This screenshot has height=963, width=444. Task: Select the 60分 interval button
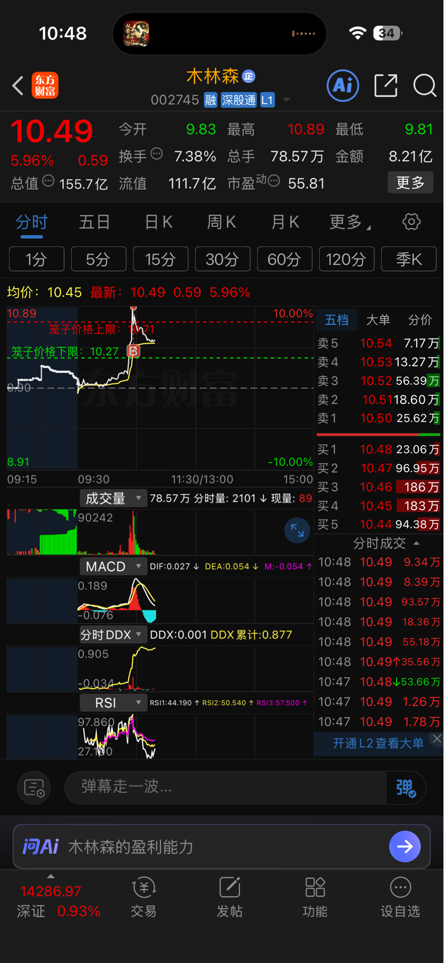click(x=285, y=259)
